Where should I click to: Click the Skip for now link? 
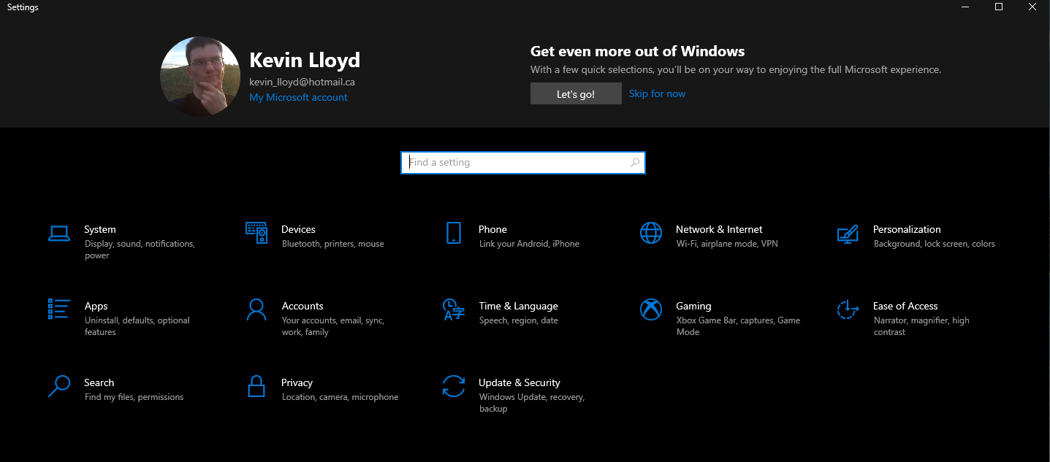pyautogui.click(x=657, y=93)
